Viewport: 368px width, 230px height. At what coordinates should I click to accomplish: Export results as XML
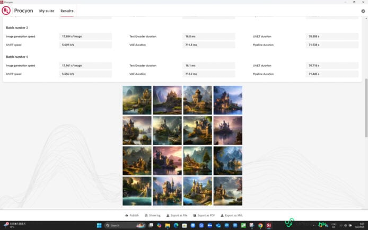pyautogui.click(x=231, y=215)
